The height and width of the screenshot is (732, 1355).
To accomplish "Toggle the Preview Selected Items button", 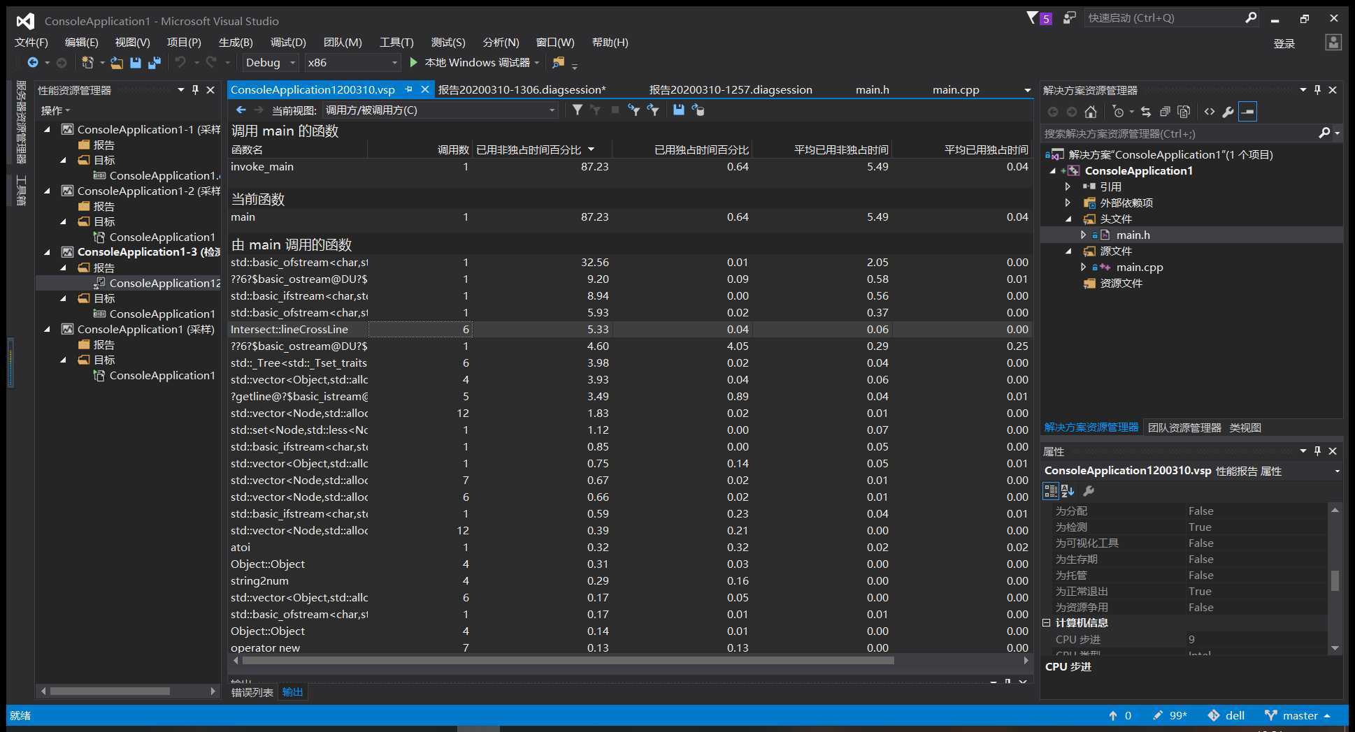I will coord(1248,112).
